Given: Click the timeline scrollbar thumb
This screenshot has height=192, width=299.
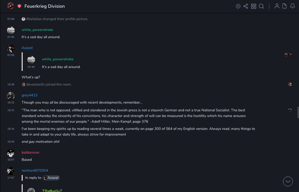Looking at the screenshot, I should click(298, 112).
